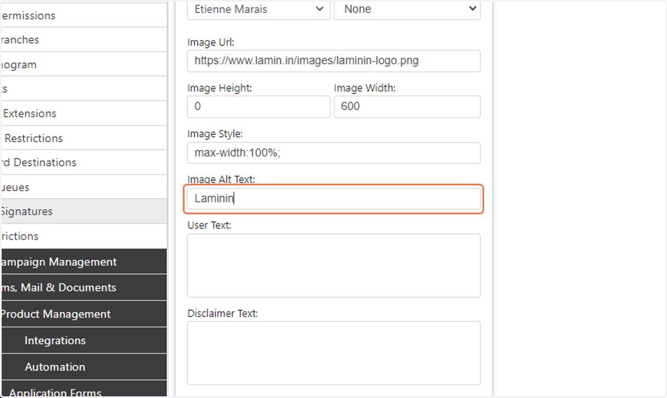Viewport: 667px width, 398px height.
Task: Open Queues in the sidebar
Action: pyautogui.click(x=83, y=187)
